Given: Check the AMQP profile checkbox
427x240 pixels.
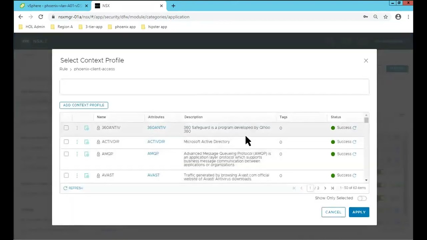Looking at the screenshot, I should [x=66, y=154].
